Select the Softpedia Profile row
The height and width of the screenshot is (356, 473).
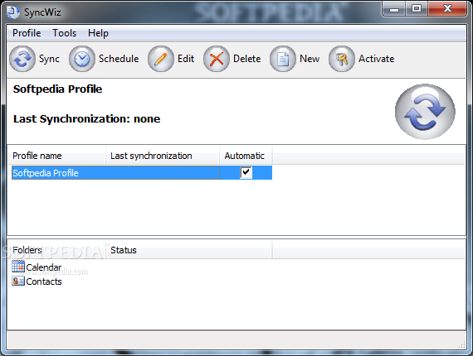tap(142, 173)
